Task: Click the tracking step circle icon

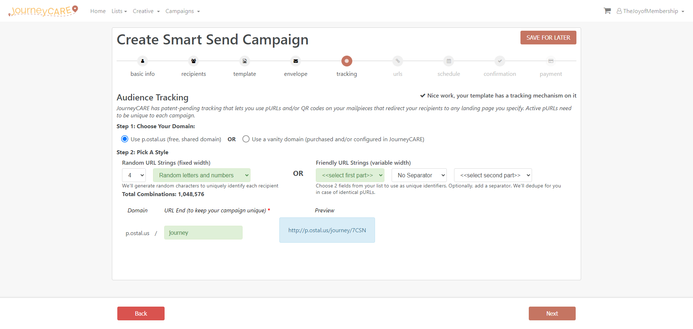Action: (347, 61)
